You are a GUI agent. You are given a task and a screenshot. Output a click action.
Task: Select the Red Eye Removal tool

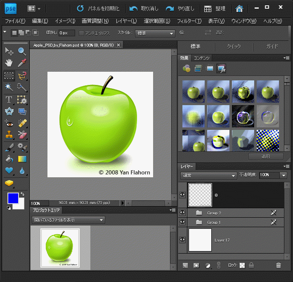[9, 123]
